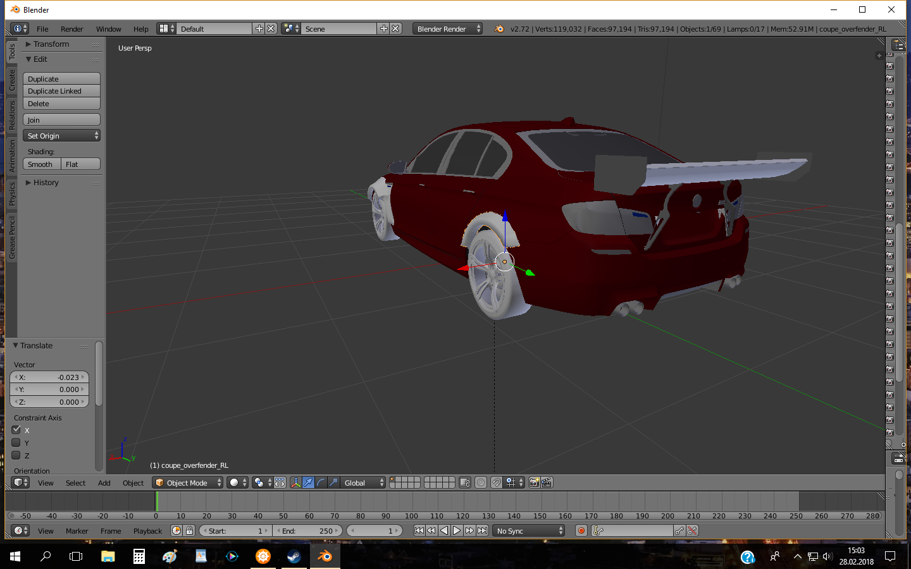Check the Z constraint axis checkbox

coord(16,455)
